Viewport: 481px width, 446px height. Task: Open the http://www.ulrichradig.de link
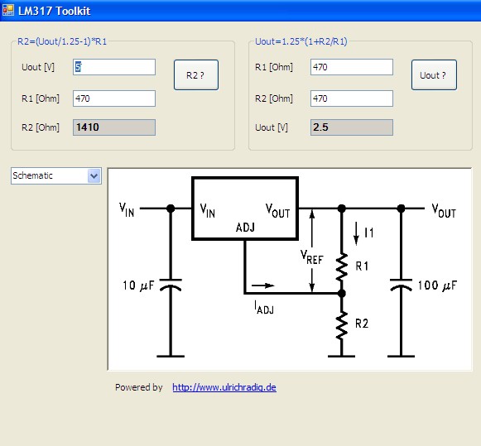(x=224, y=387)
